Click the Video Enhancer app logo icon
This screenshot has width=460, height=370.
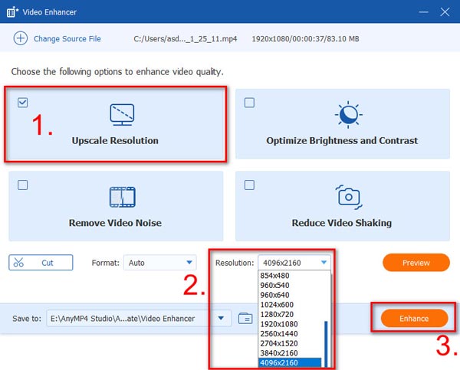click(12, 12)
